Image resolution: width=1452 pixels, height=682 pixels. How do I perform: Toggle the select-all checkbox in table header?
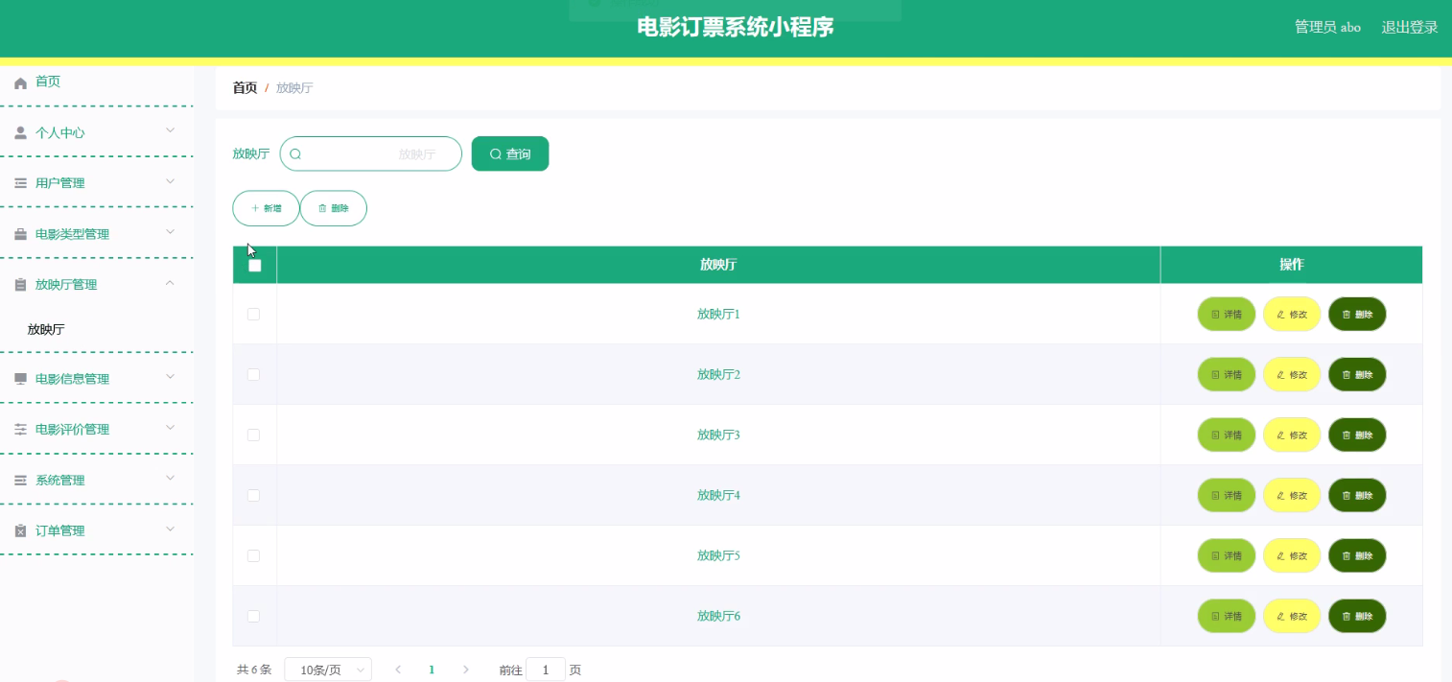(x=254, y=265)
